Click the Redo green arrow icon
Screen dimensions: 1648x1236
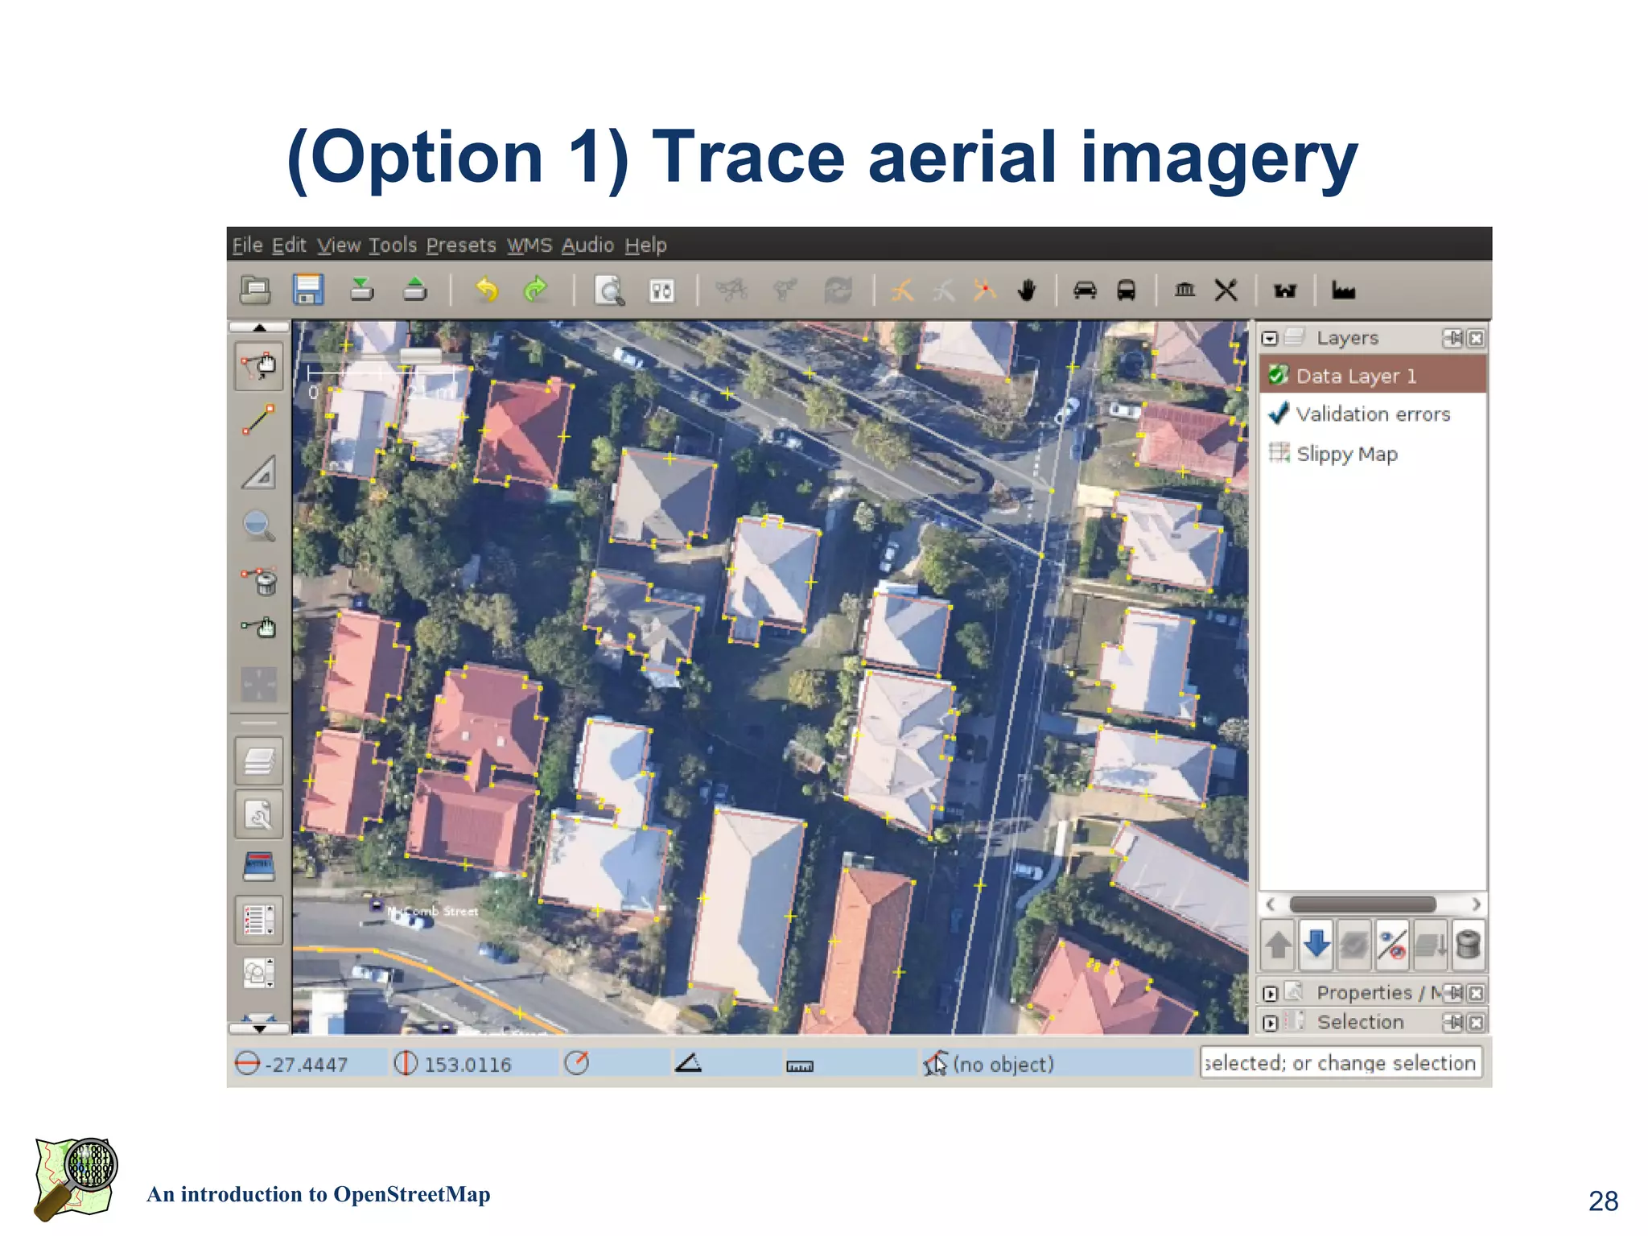point(535,290)
